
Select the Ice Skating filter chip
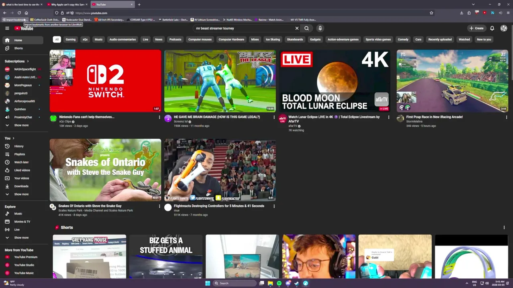click(273, 40)
